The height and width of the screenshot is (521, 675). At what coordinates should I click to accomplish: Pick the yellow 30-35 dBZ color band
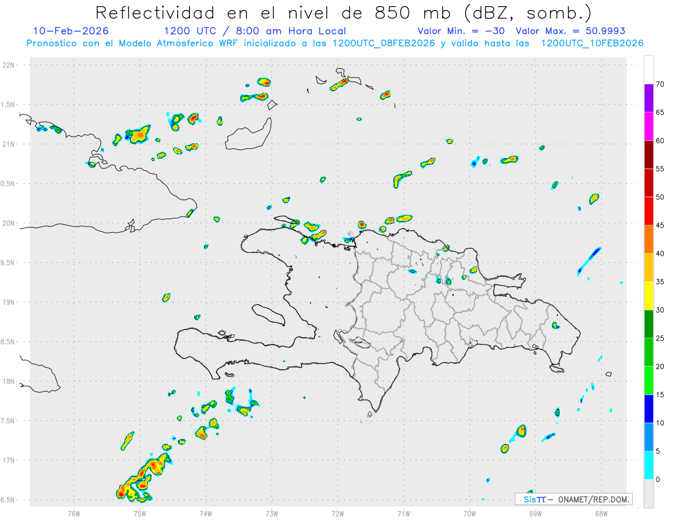click(649, 296)
